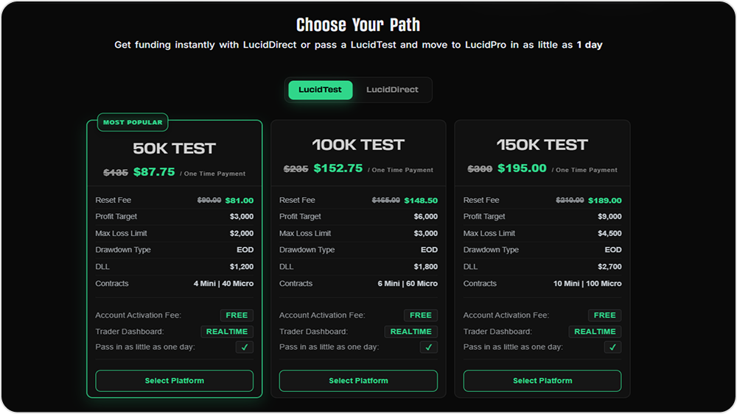The height and width of the screenshot is (414, 737).
Task: Click the 4 Mini | 40 Micro contracts value
Action: 224,284
